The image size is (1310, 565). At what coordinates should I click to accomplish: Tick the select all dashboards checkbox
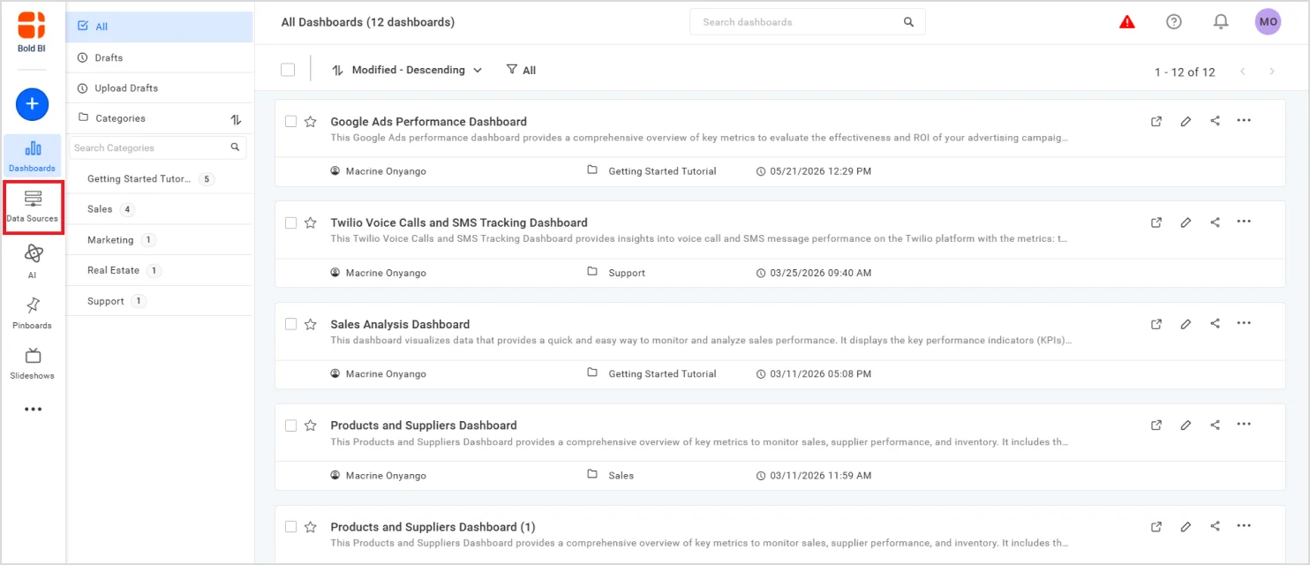point(288,70)
